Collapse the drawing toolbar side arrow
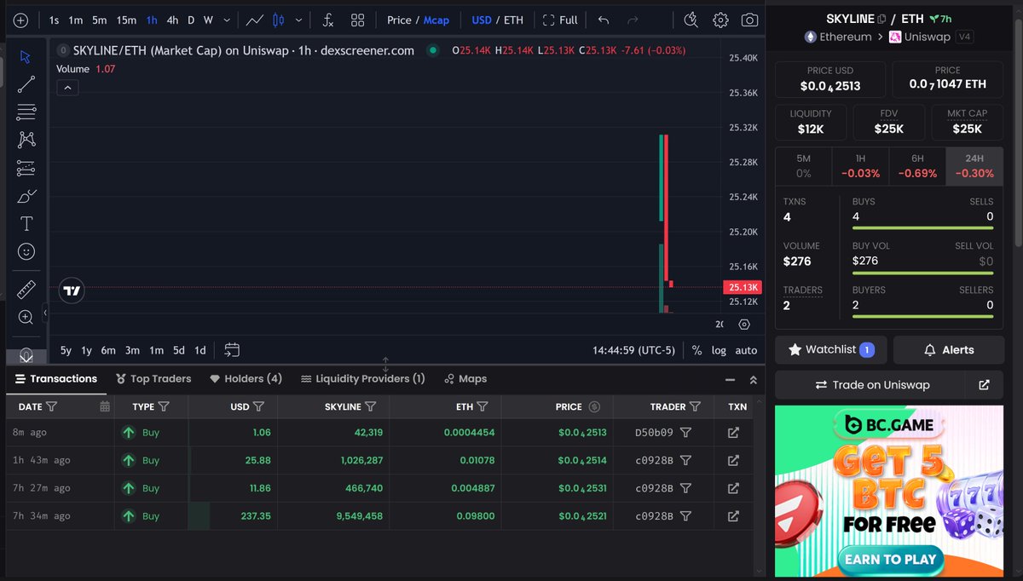This screenshot has height=581, width=1023. pyautogui.click(x=46, y=314)
